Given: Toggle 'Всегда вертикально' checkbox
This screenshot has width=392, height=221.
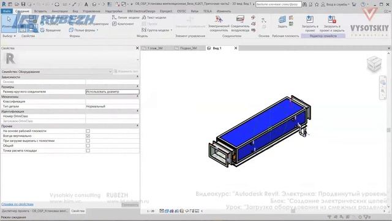Looking at the screenshot, I should (88, 136).
